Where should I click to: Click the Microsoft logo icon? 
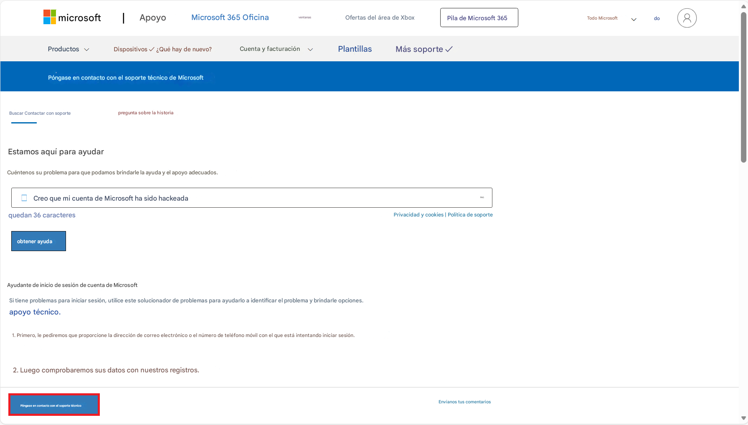pyautogui.click(x=49, y=17)
